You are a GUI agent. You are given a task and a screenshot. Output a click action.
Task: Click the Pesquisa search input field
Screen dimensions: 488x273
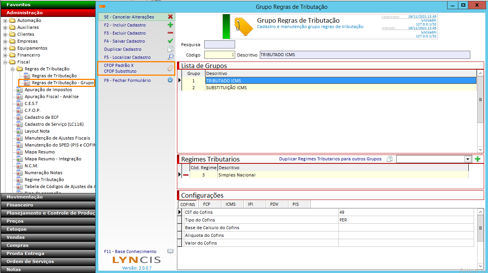pyautogui.click(x=219, y=45)
